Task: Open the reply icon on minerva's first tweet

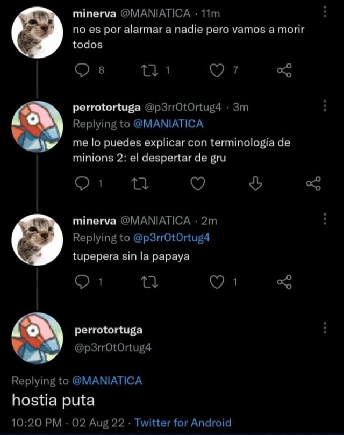Action: [80, 69]
